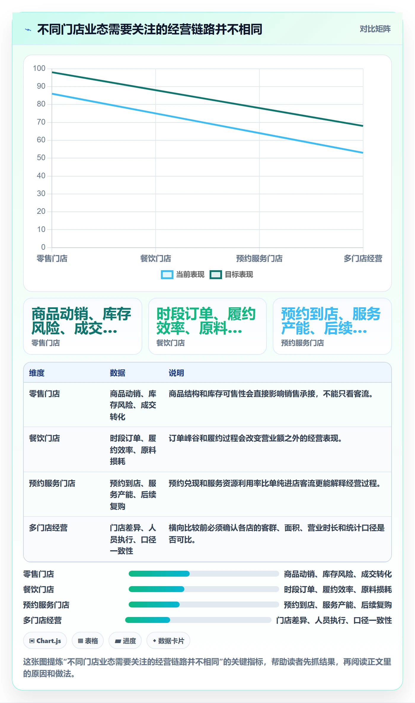Click the 100 y-axis value
The height and width of the screenshot is (703, 415).
tap(39, 68)
